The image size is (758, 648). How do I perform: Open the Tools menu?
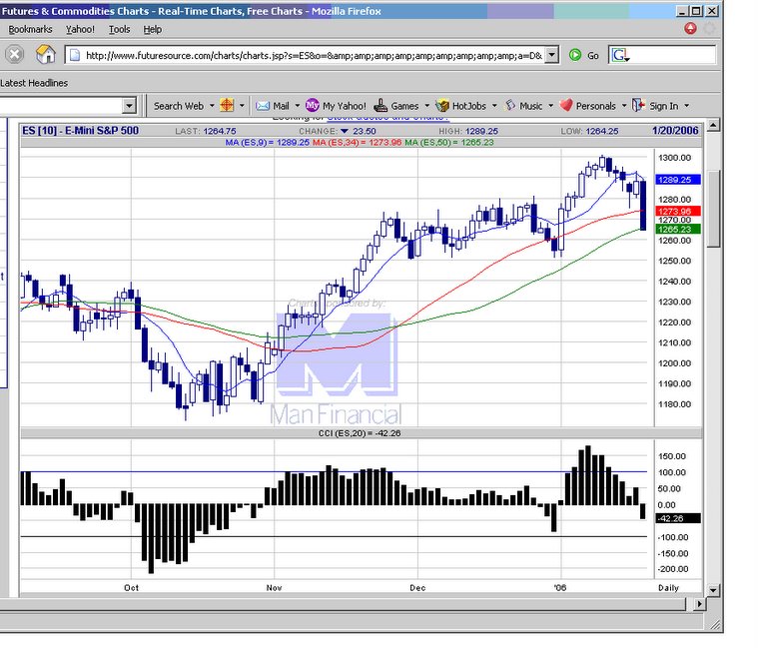[x=120, y=30]
